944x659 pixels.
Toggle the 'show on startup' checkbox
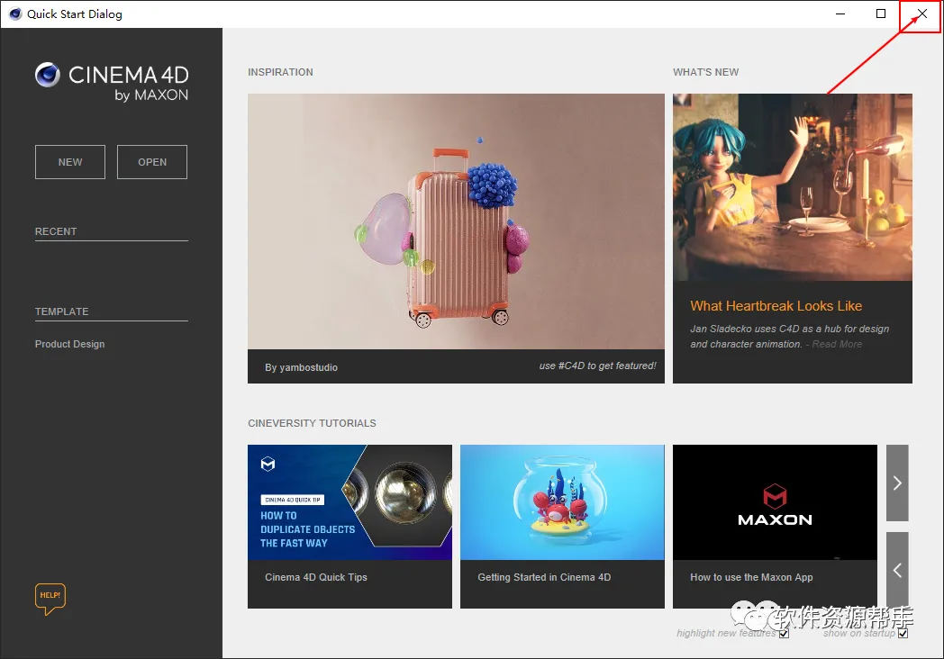pos(903,633)
